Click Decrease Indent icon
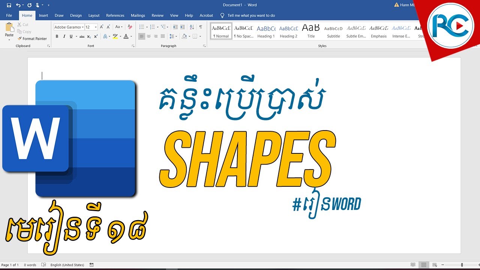Screen dimensions: 480x270 click(x=175, y=27)
